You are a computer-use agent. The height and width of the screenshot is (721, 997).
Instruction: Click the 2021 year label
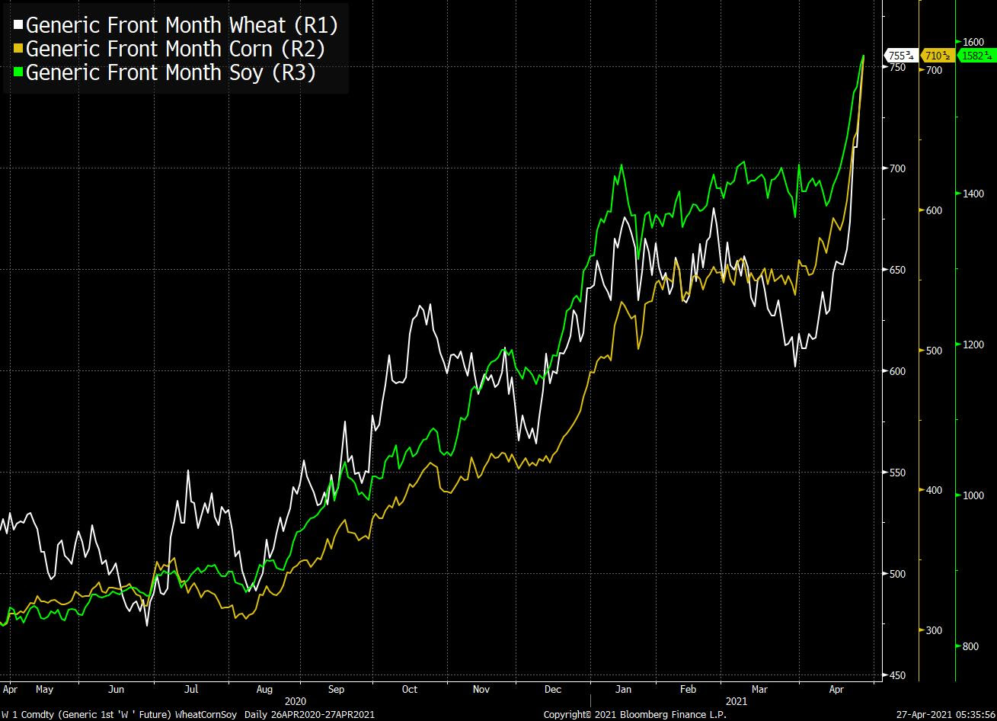(737, 701)
